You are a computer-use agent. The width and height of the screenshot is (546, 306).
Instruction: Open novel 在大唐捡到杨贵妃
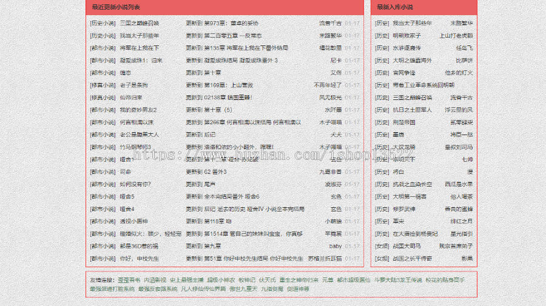[x=415, y=234]
